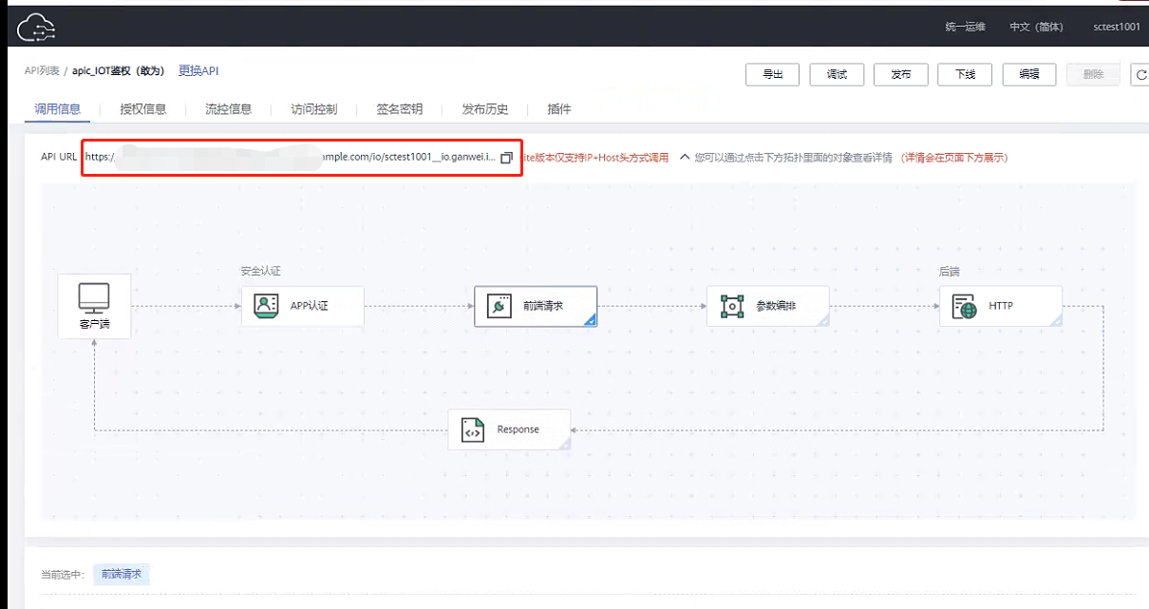Select the APP认证 node icon
Viewport: 1149px width, 609px height.
[x=266, y=305]
